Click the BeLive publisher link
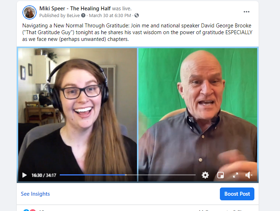 [73, 16]
